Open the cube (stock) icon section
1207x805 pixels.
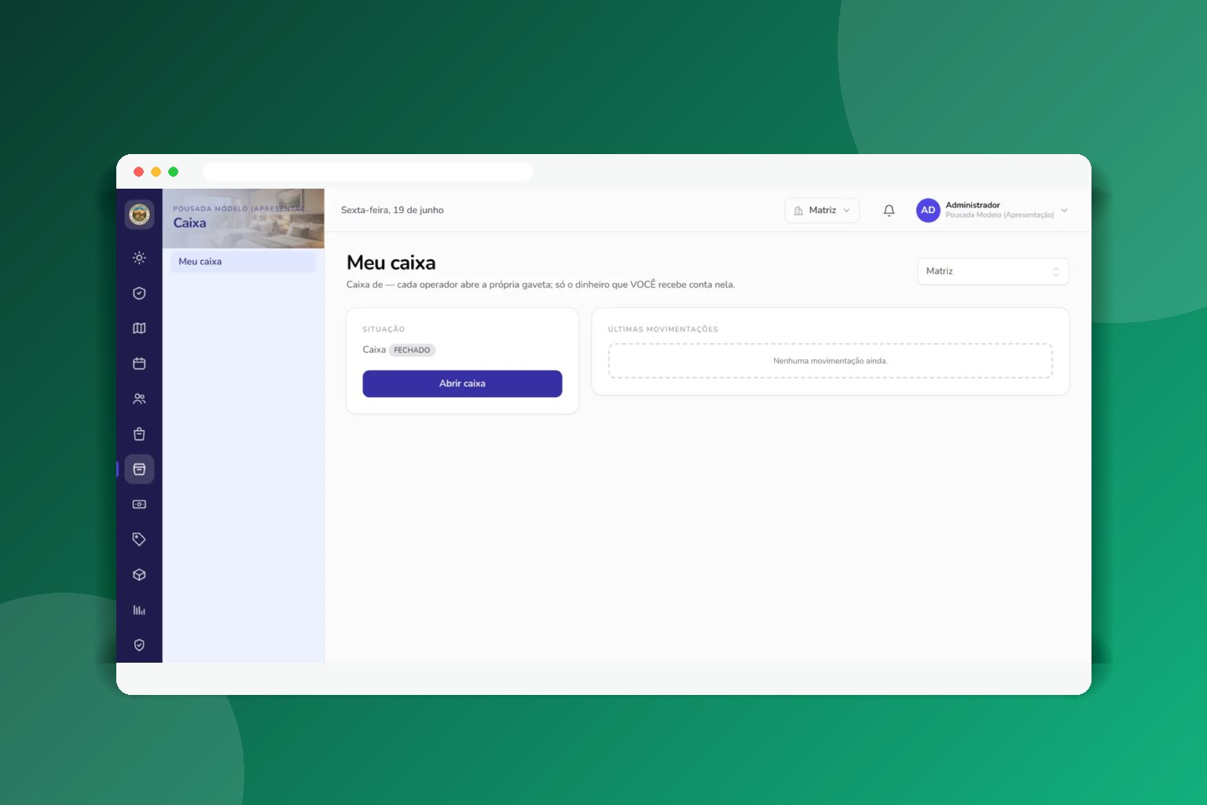139,575
